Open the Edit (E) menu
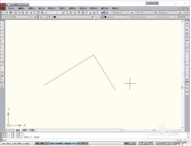This screenshot has width=191, height=146. coord(21,8)
